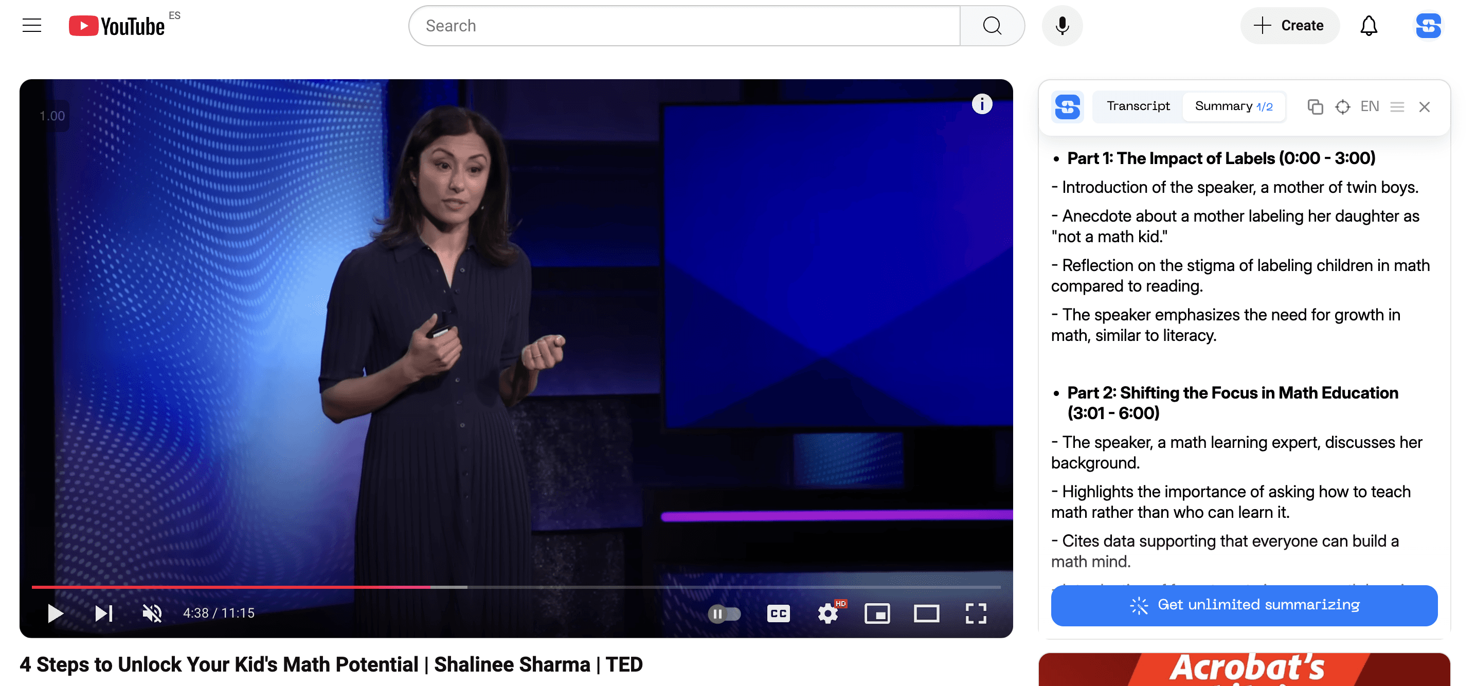This screenshot has width=1476, height=686.
Task: Click Get unlimited summarizing button
Action: [x=1244, y=605]
